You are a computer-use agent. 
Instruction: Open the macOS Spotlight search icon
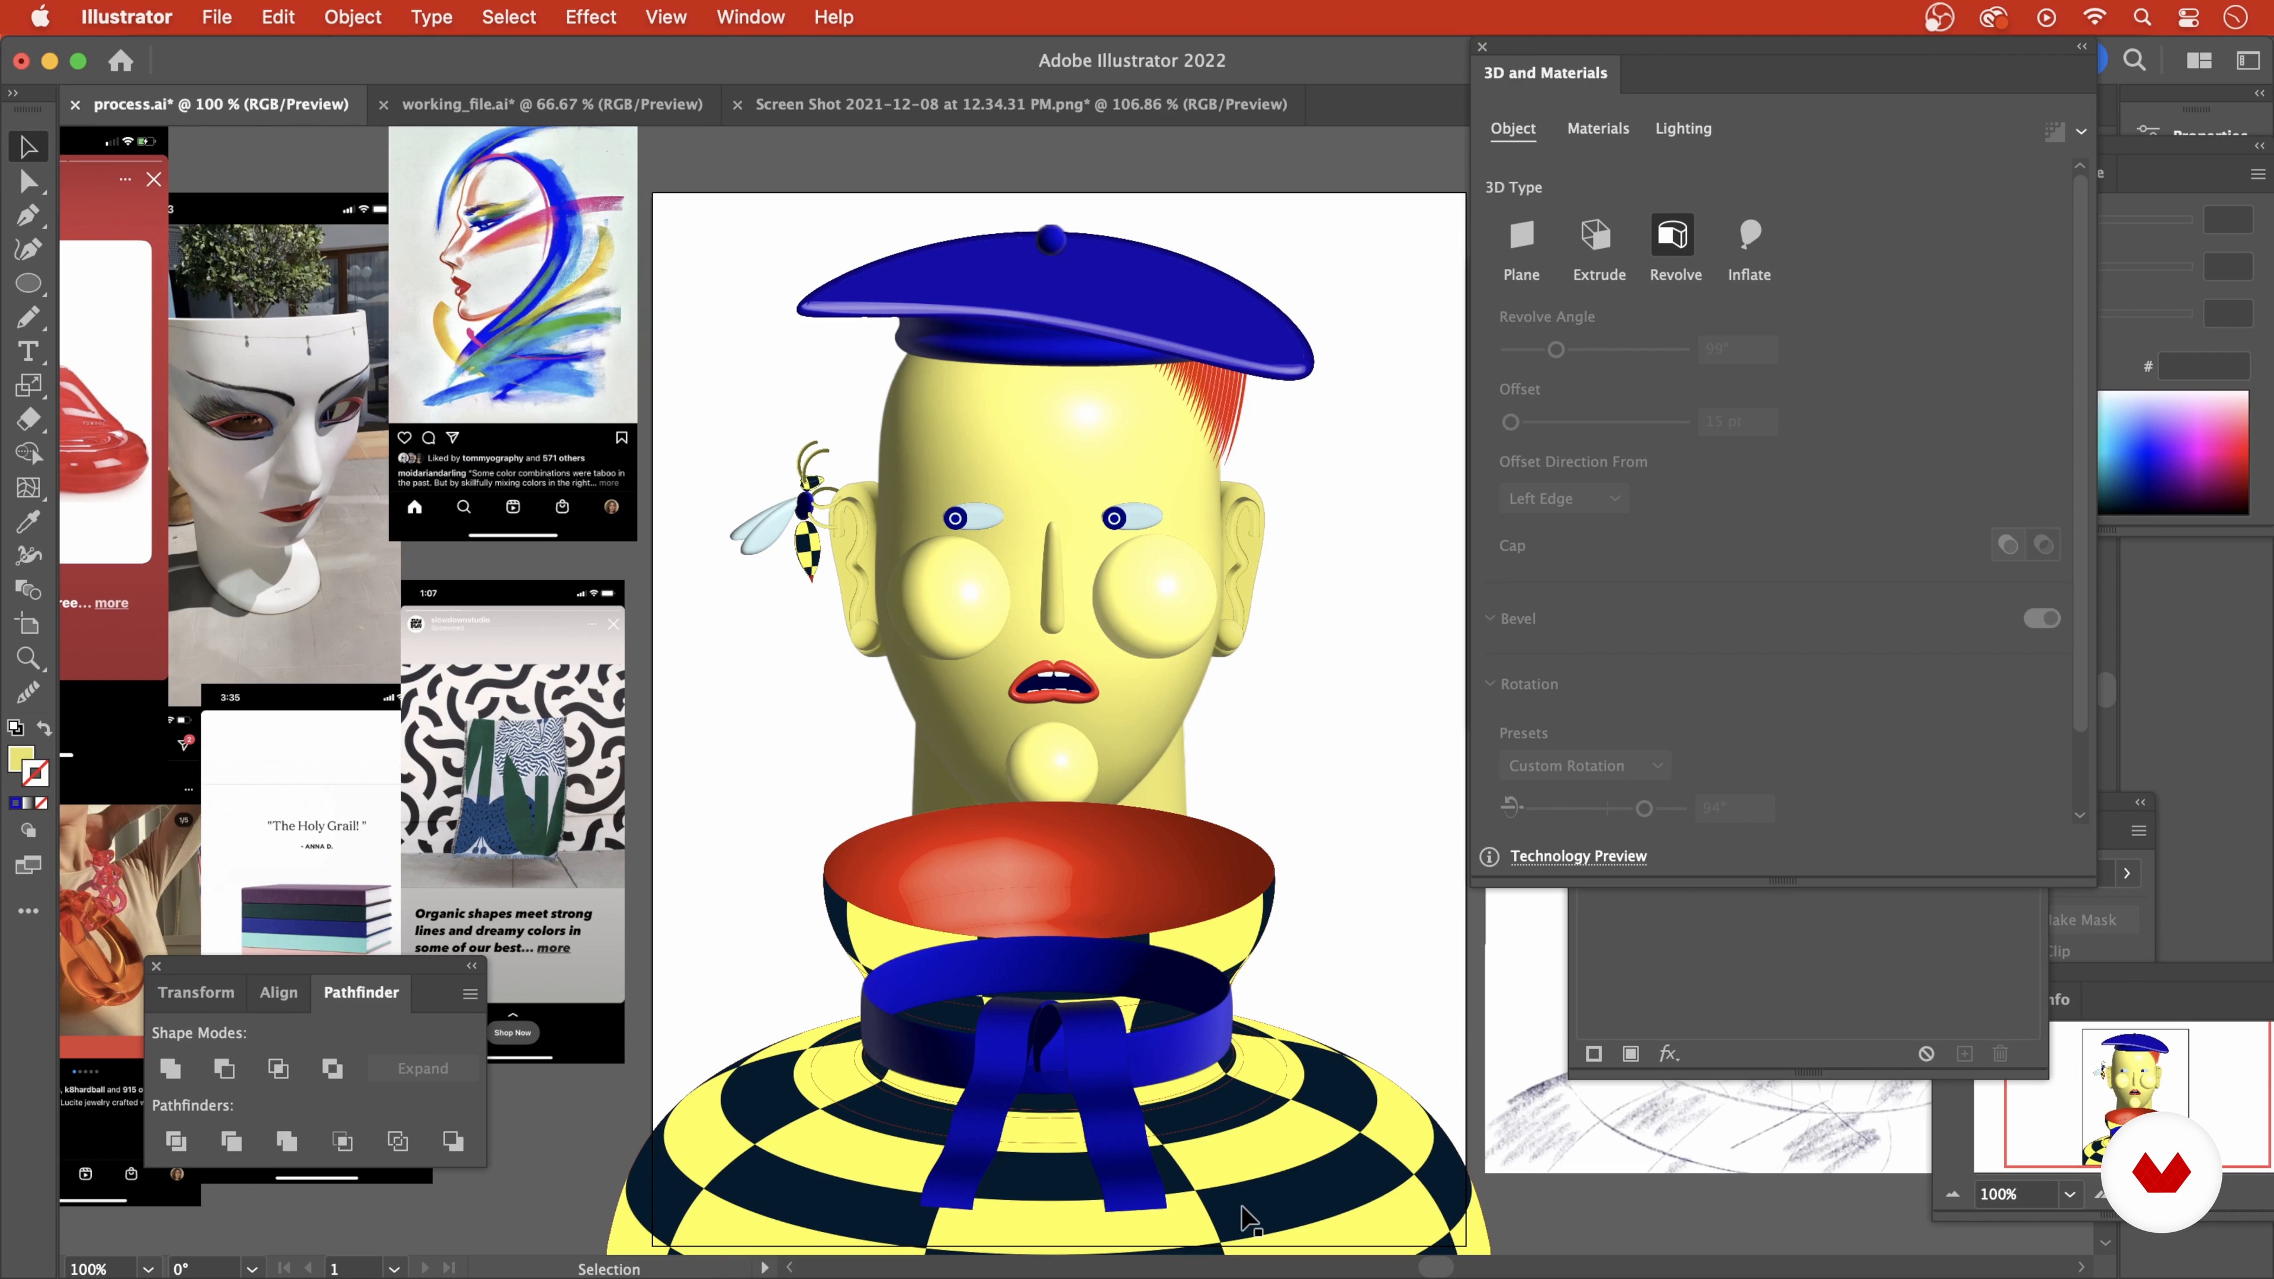2143,17
